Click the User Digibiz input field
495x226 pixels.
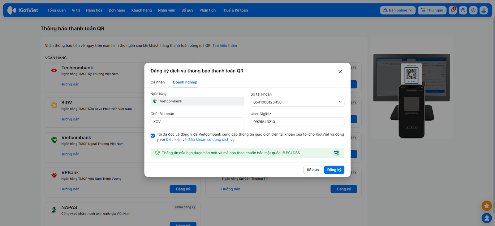tap(297, 122)
